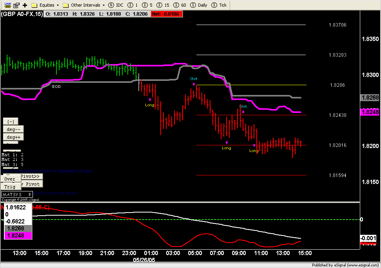Click the gray 1.8268 price tag on axis

click(x=370, y=98)
